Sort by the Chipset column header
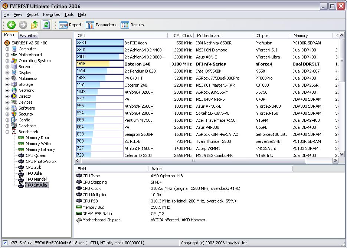The width and height of the screenshot is (347, 248). click(271, 36)
